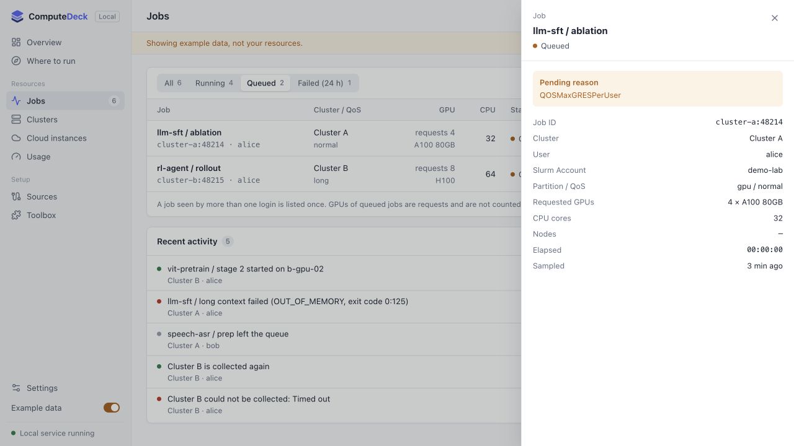794x446 pixels.
Task: Click the Cluster B is collected again entry
Action: coord(334,372)
